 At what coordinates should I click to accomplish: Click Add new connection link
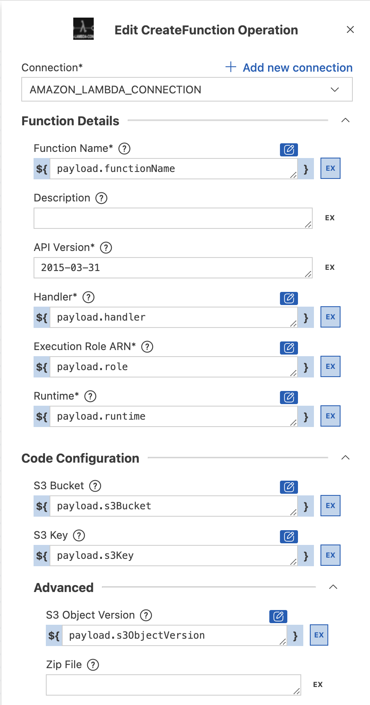(289, 68)
